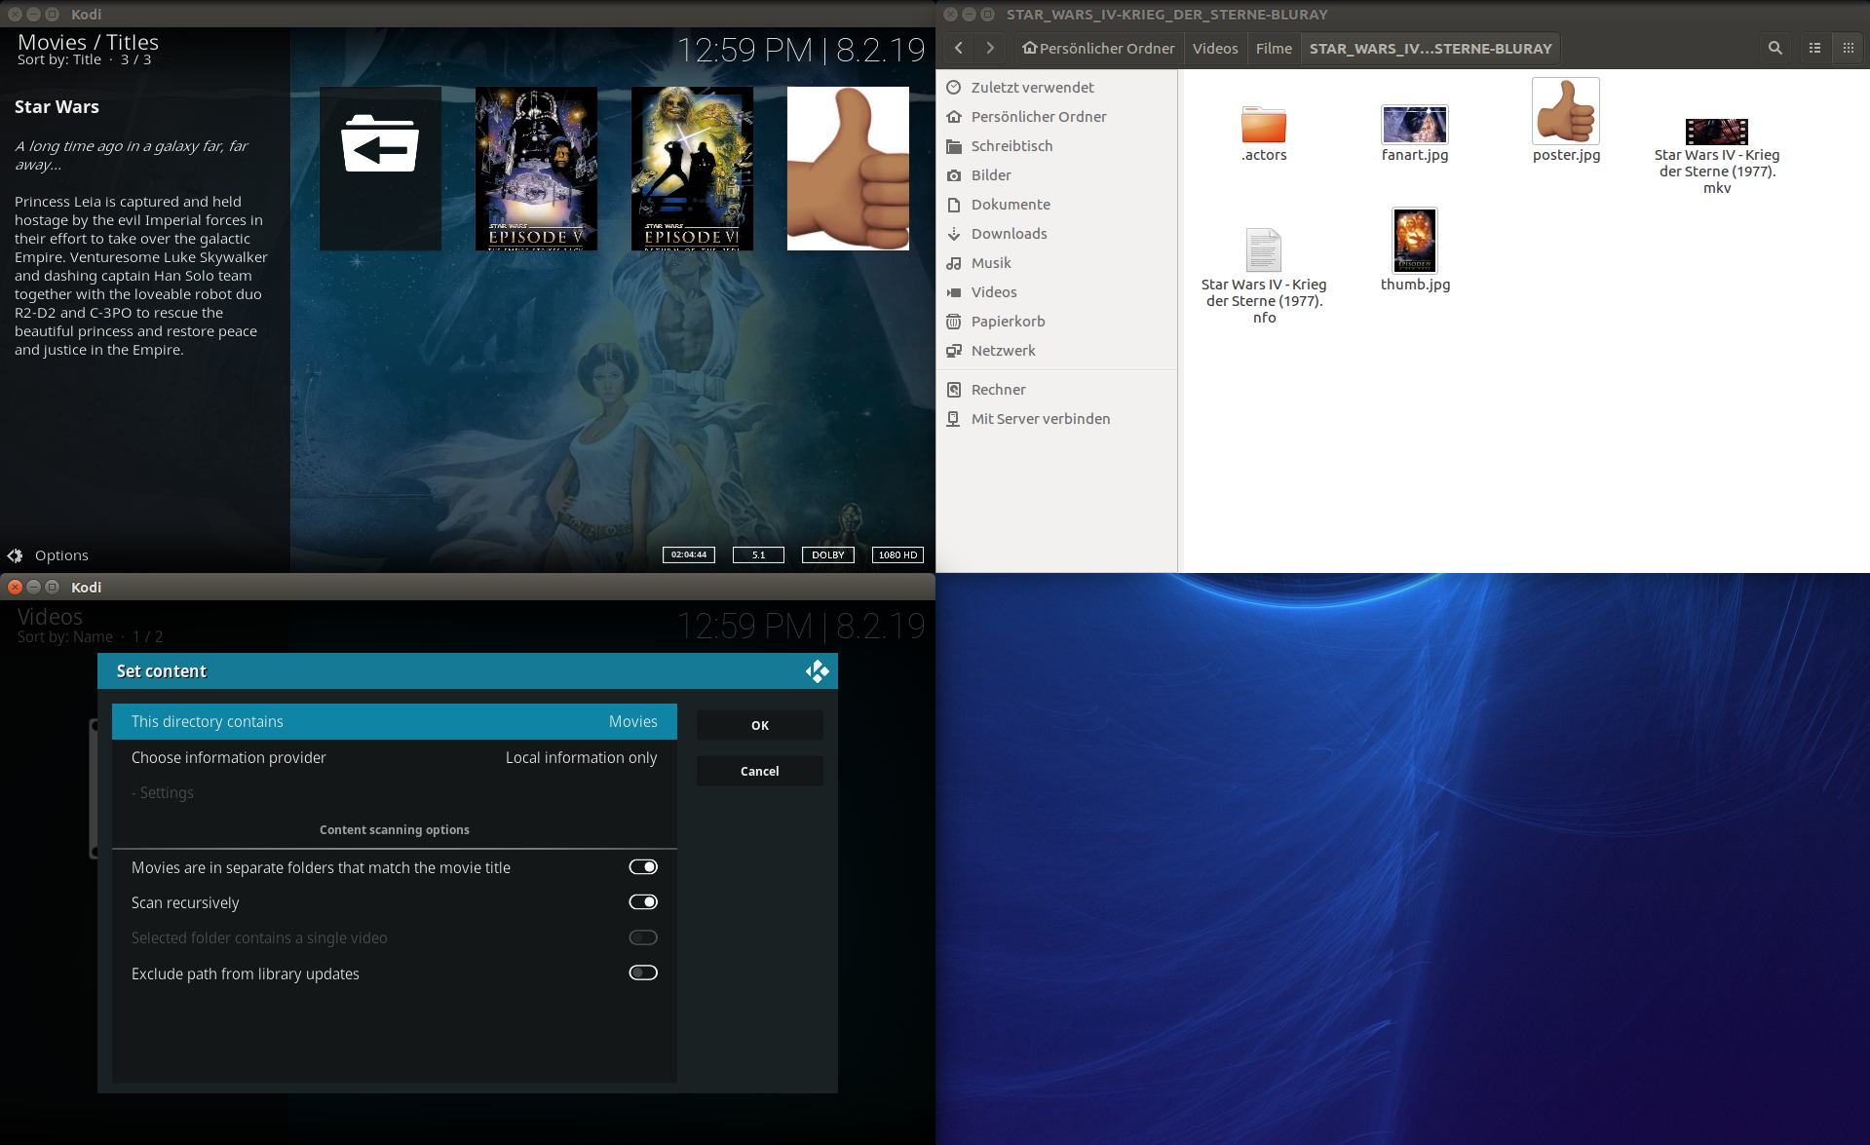Click the '5.1' audio flag
The height and width of the screenshot is (1145, 1870).
coord(758,554)
